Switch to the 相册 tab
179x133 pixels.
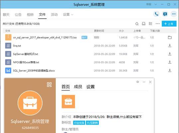pos(30,15)
